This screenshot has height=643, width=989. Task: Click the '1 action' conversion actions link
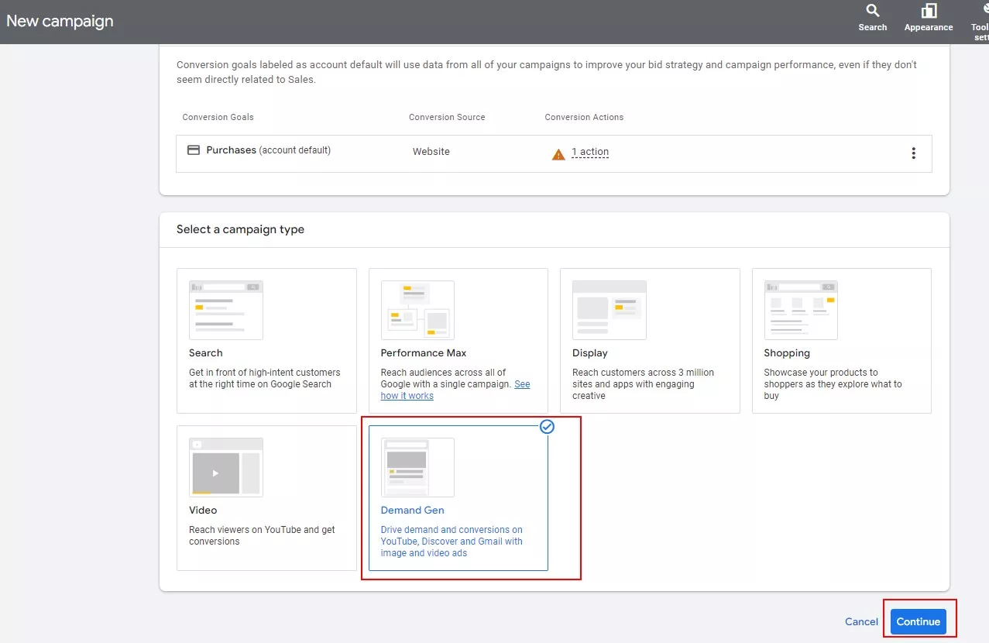click(x=590, y=152)
